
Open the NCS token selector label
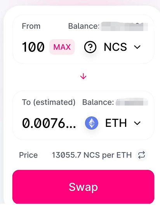tap(115, 47)
